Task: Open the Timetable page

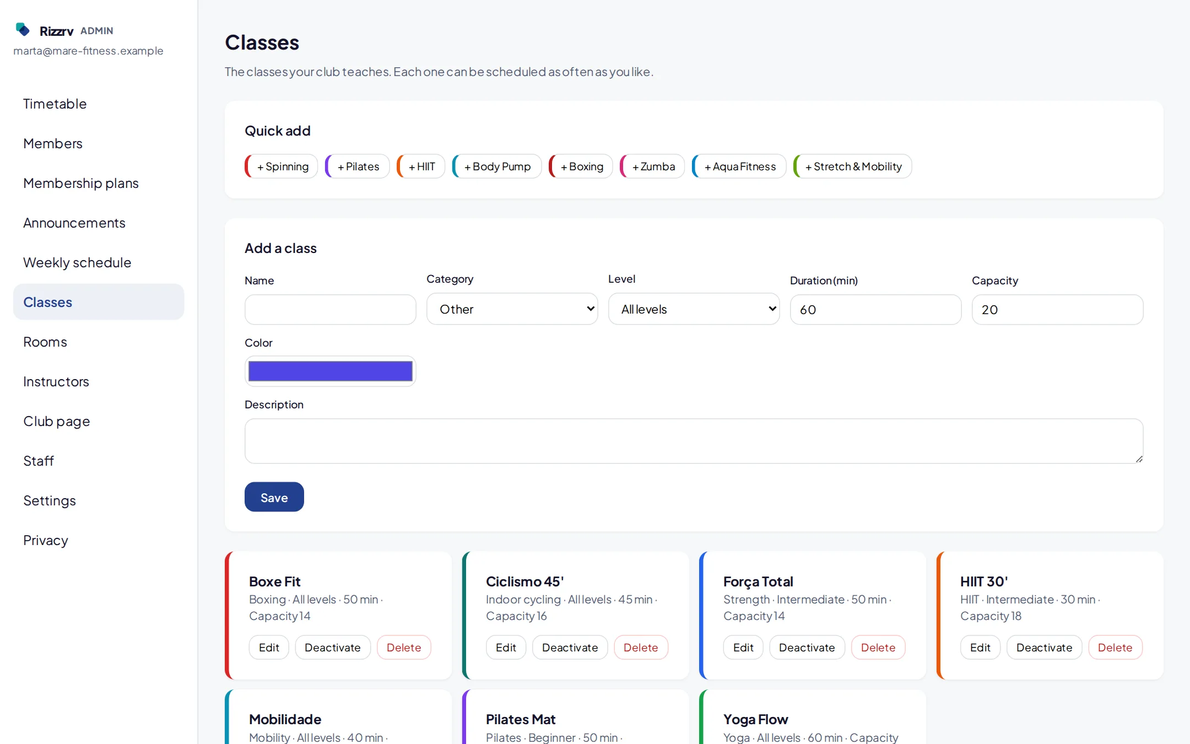Action: click(x=99, y=104)
